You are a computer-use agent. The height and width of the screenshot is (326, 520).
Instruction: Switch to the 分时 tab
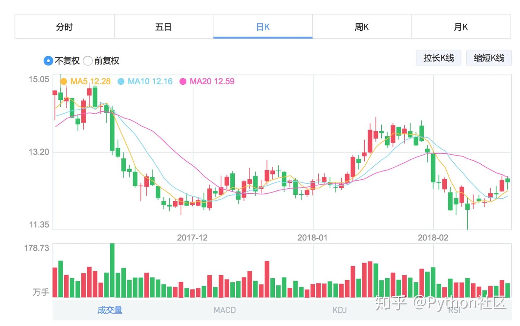(x=64, y=26)
